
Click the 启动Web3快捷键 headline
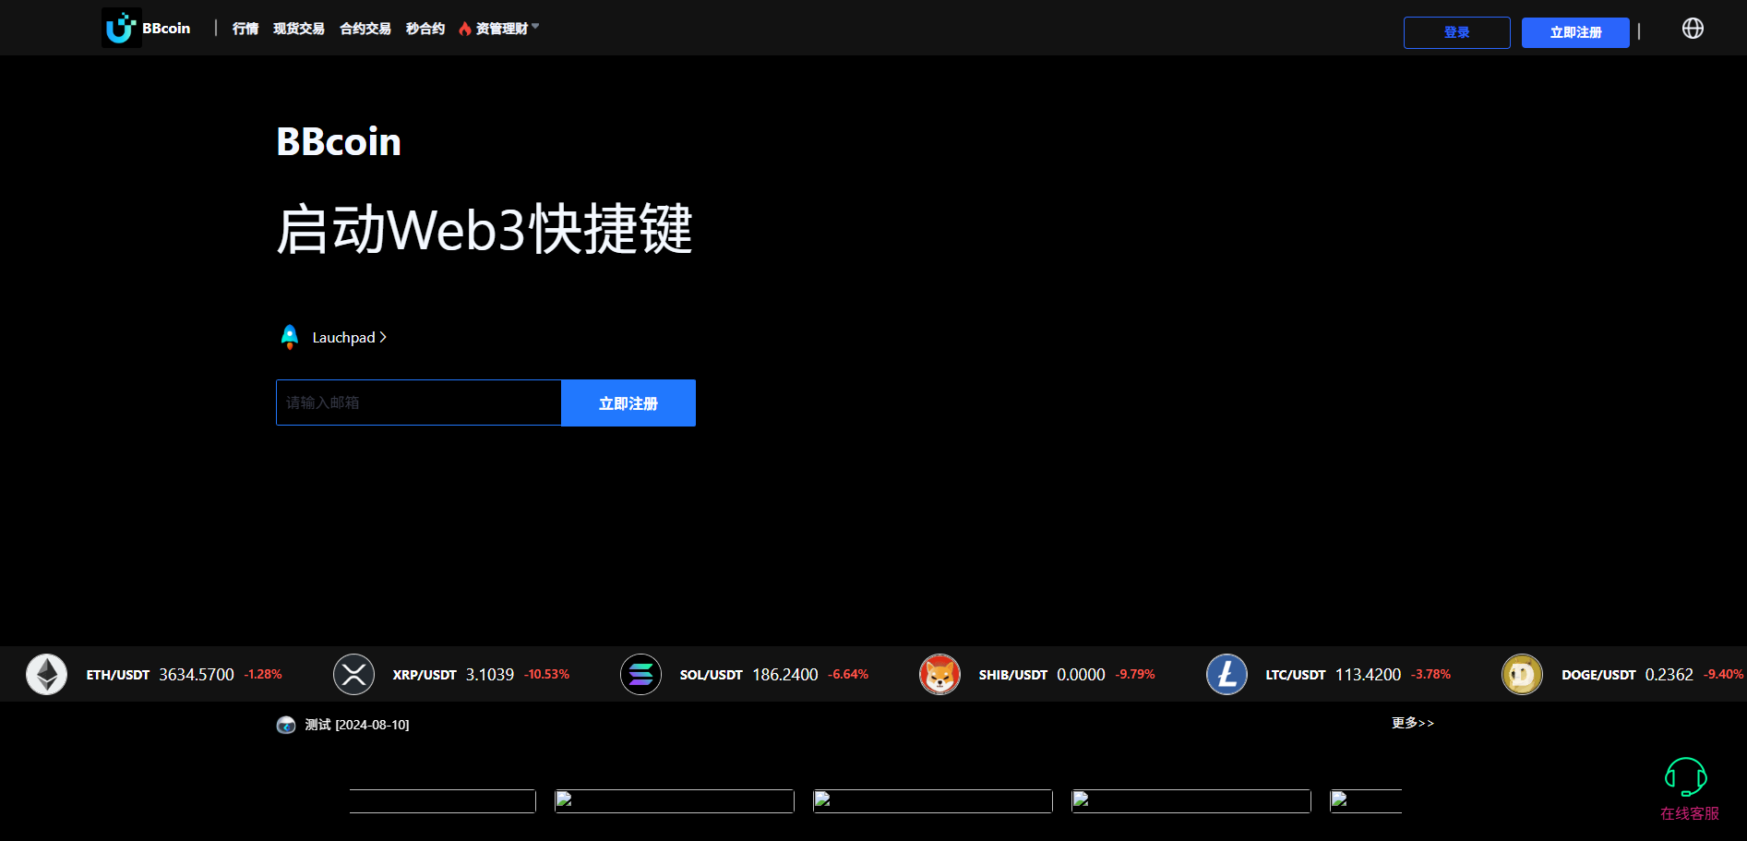[x=485, y=229]
